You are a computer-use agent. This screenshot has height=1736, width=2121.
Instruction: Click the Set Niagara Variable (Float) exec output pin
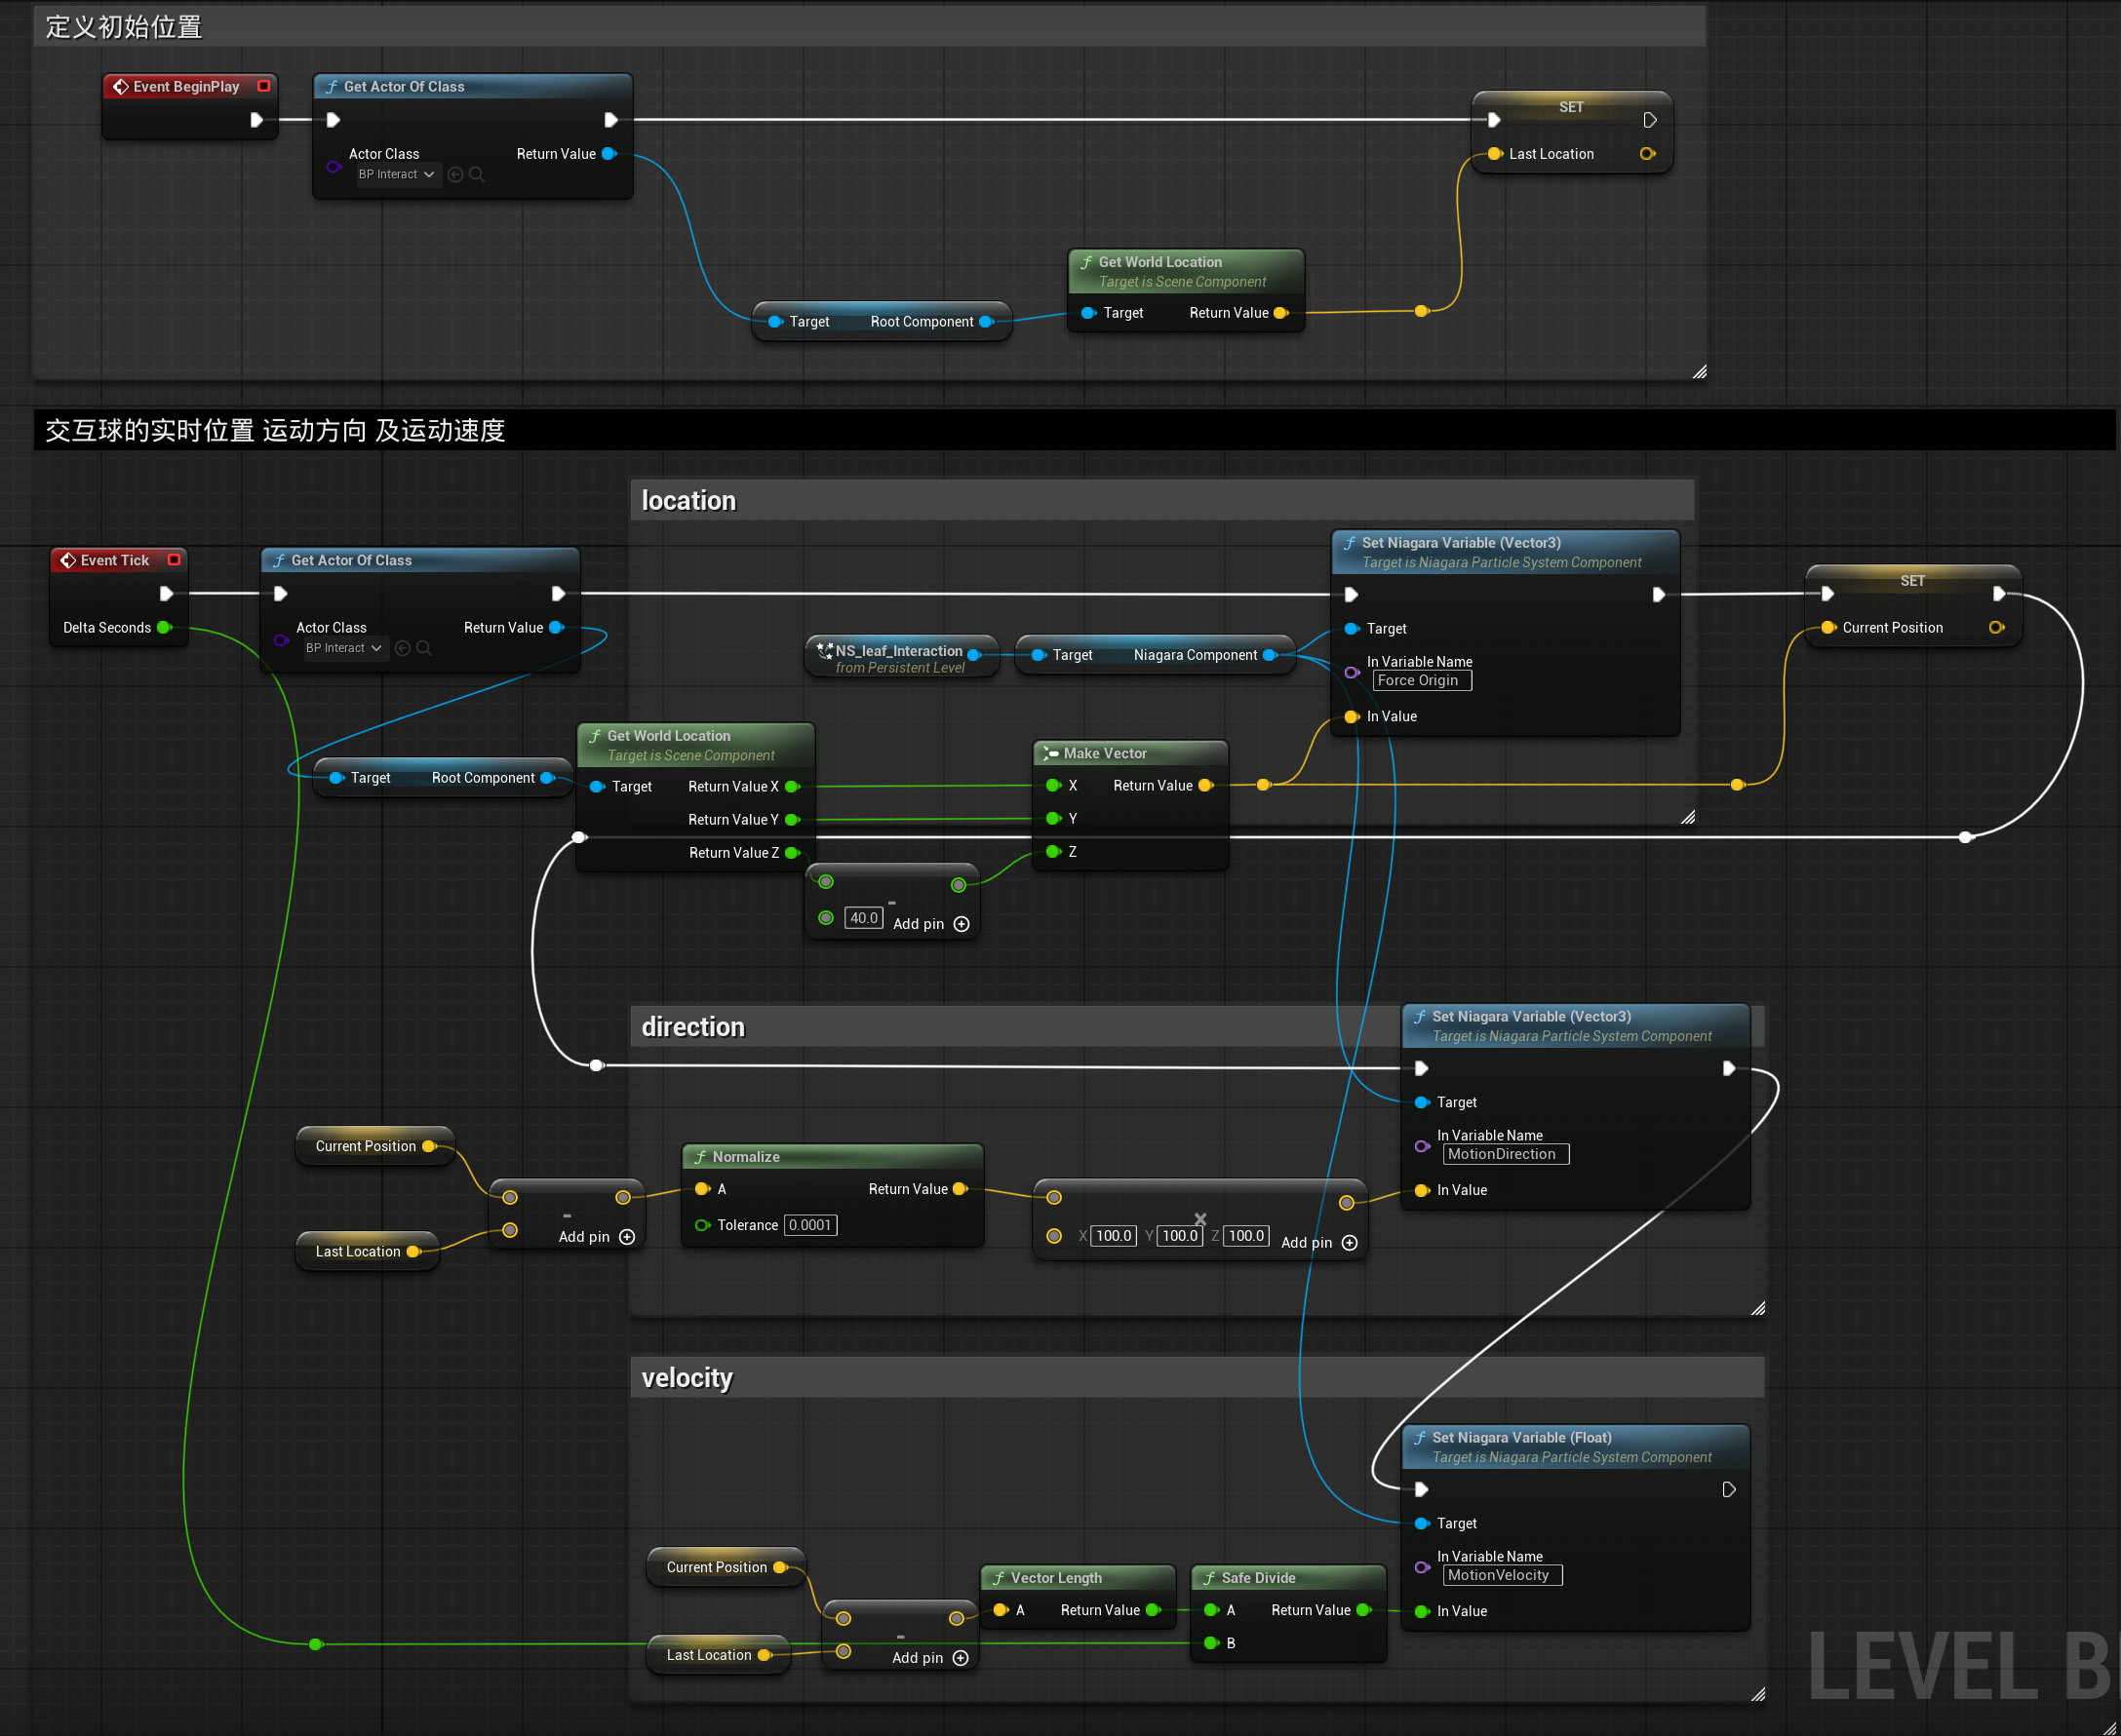click(x=1729, y=1490)
